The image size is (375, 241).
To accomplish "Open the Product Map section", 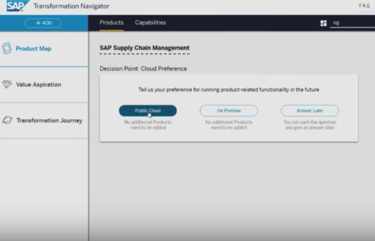I will click(x=44, y=49).
